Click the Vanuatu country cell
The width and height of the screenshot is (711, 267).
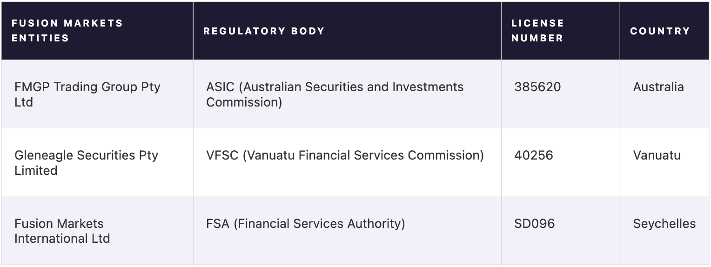pos(664,162)
